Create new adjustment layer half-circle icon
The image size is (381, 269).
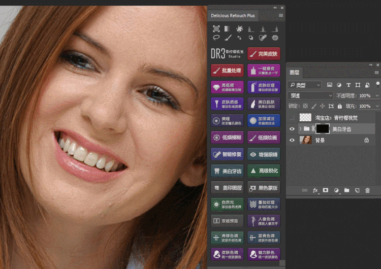[336, 190]
